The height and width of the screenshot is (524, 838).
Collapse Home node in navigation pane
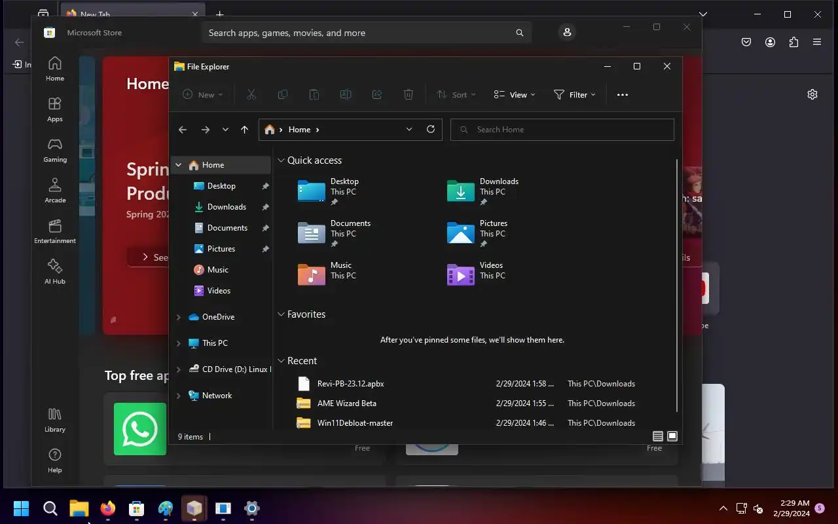click(x=178, y=165)
